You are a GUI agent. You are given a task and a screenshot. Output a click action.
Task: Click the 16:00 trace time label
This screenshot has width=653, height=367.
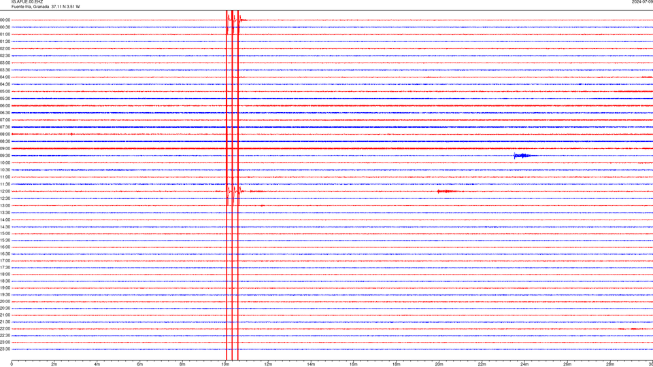point(5,247)
